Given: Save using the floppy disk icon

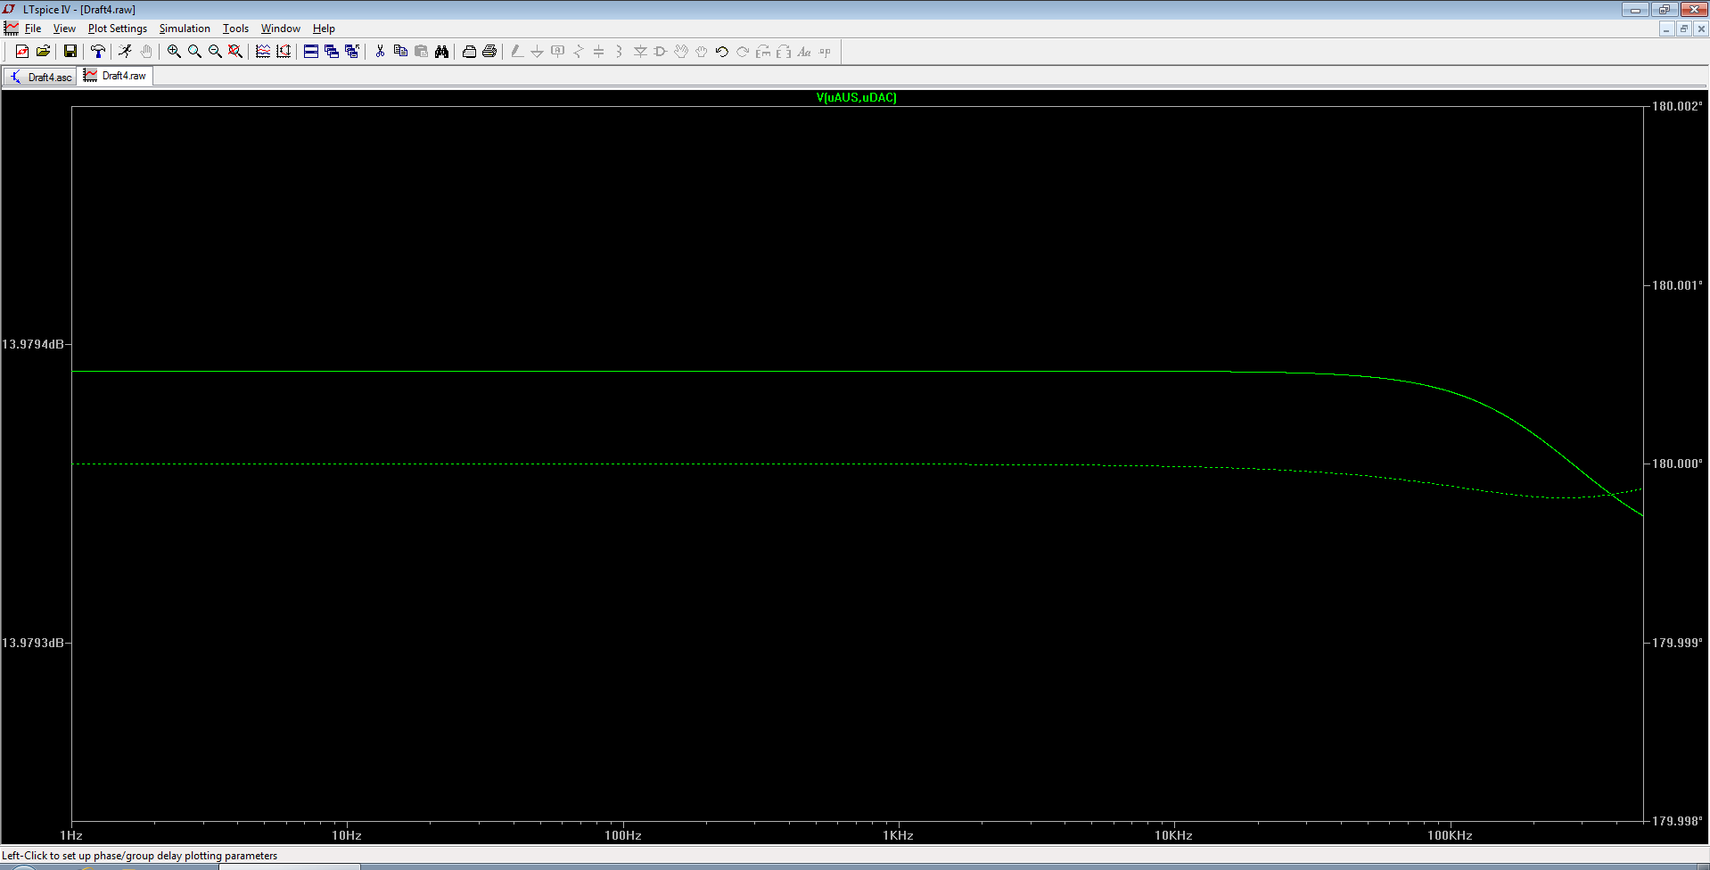Looking at the screenshot, I should (70, 52).
